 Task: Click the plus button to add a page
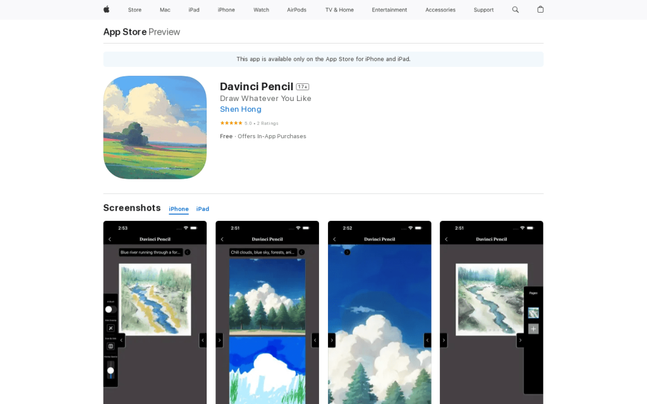click(x=533, y=329)
